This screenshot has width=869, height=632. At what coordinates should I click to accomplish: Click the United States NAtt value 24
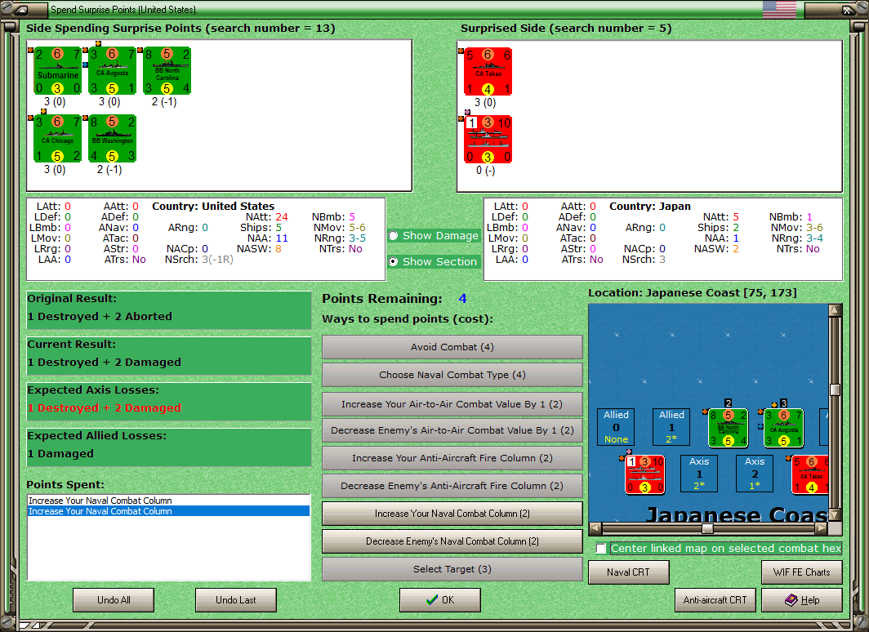coord(282,216)
